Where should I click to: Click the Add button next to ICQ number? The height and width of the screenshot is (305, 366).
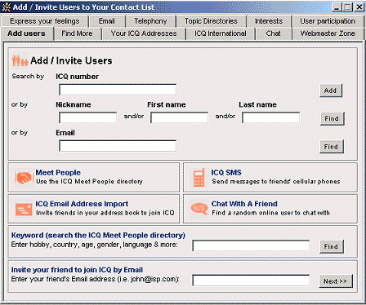pyautogui.click(x=331, y=91)
